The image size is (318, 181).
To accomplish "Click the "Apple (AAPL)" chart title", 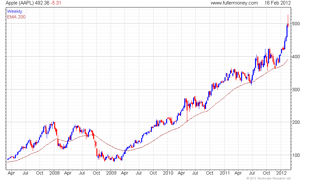I will click(x=20, y=3).
